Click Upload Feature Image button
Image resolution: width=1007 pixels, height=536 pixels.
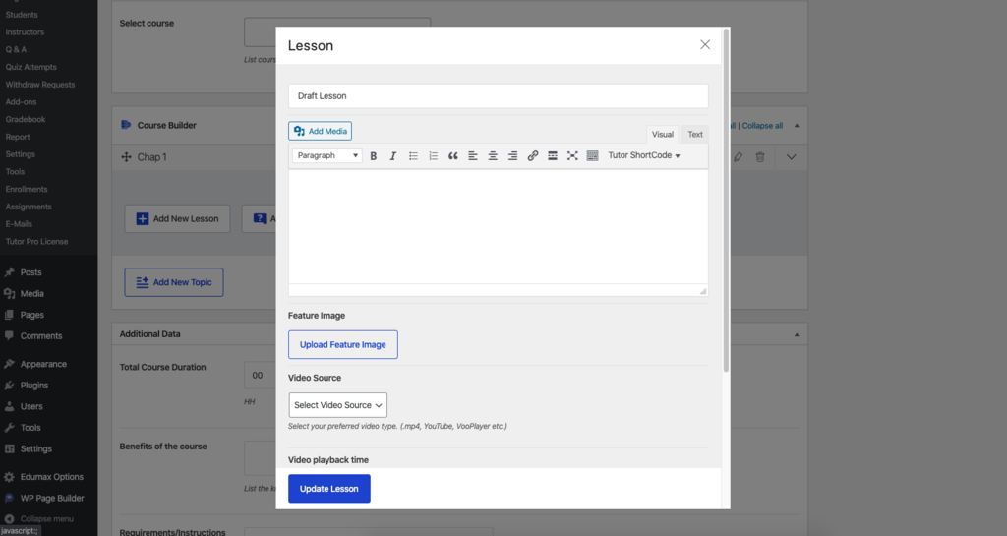click(x=342, y=345)
